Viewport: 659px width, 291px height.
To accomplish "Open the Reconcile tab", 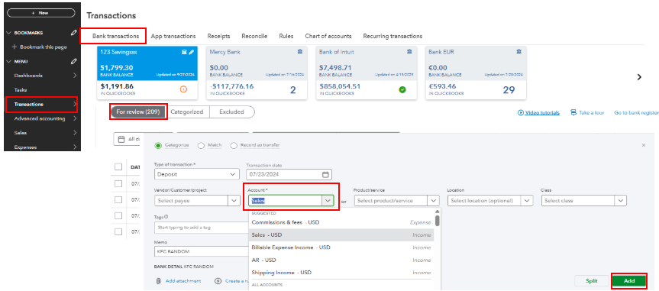I will coord(254,36).
